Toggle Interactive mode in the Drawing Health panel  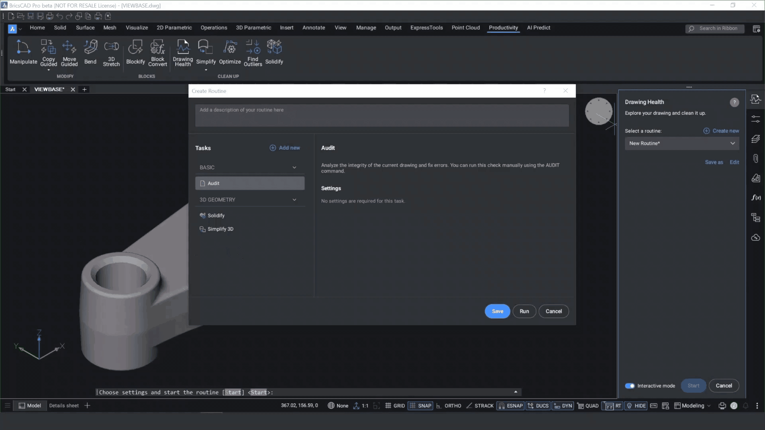coord(630,386)
